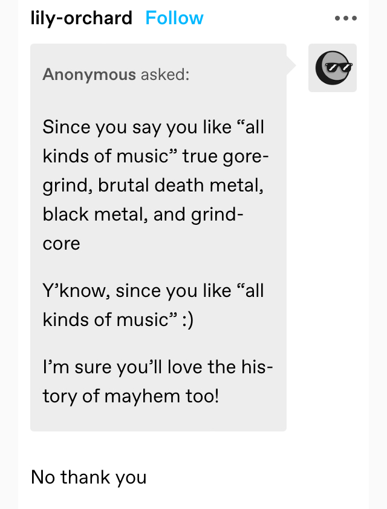Viewport: 387px width, 509px height.
Task: Click the line "grind, brutal death metal,"
Action: [x=153, y=185]
